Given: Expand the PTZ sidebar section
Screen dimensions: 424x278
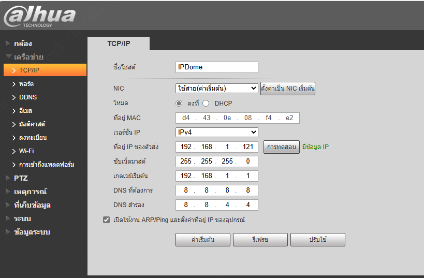Looking at the screenshot, I should (x=21, y=178).
